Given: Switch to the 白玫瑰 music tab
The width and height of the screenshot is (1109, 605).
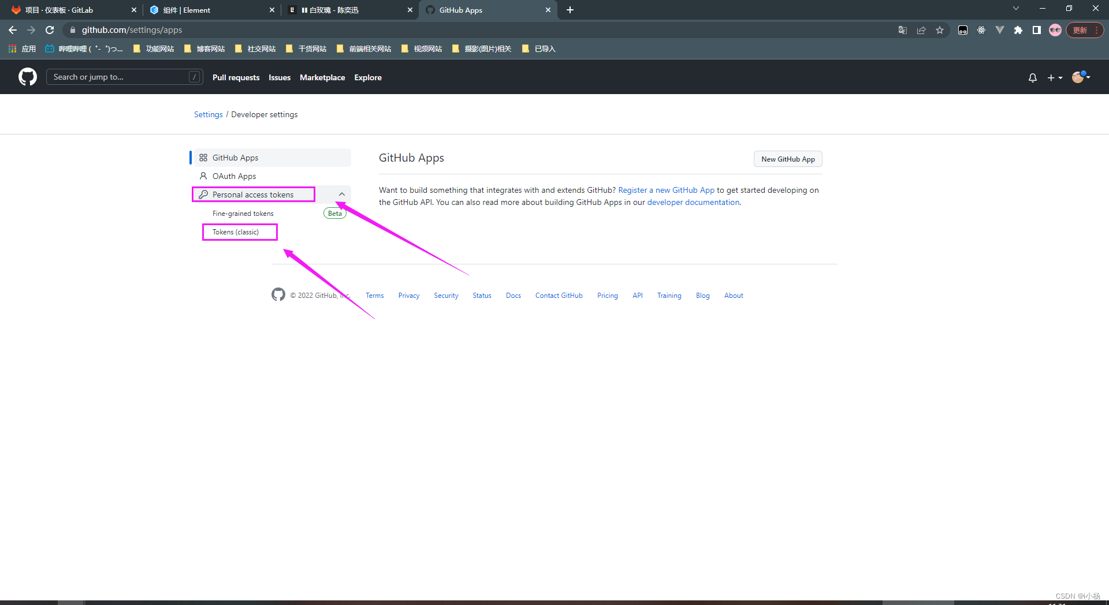Looking at the screenshot, I should click(x=349, y=10).
